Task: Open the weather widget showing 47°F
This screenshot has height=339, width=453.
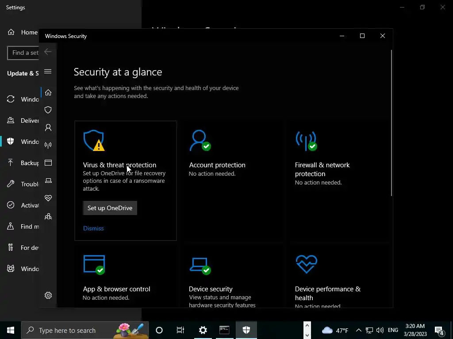Action: coord(335,330)
